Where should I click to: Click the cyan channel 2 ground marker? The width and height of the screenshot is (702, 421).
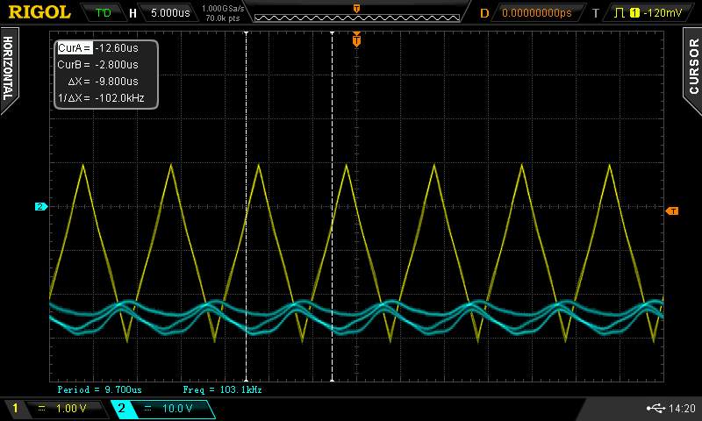[x=40, y=207]
